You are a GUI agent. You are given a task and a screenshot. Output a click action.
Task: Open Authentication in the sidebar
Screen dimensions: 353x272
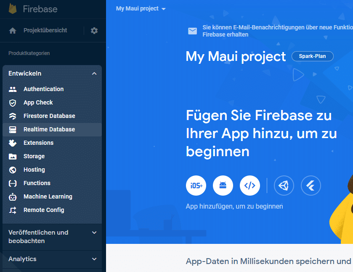coord(52,89)
